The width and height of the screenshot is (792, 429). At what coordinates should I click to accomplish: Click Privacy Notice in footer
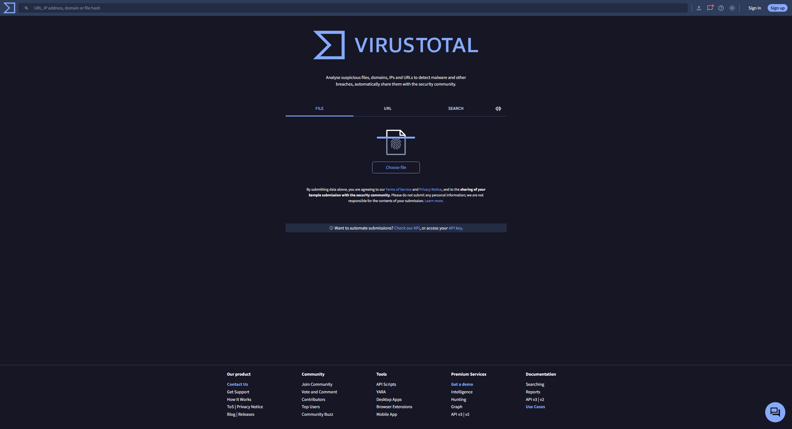[250, 407]
